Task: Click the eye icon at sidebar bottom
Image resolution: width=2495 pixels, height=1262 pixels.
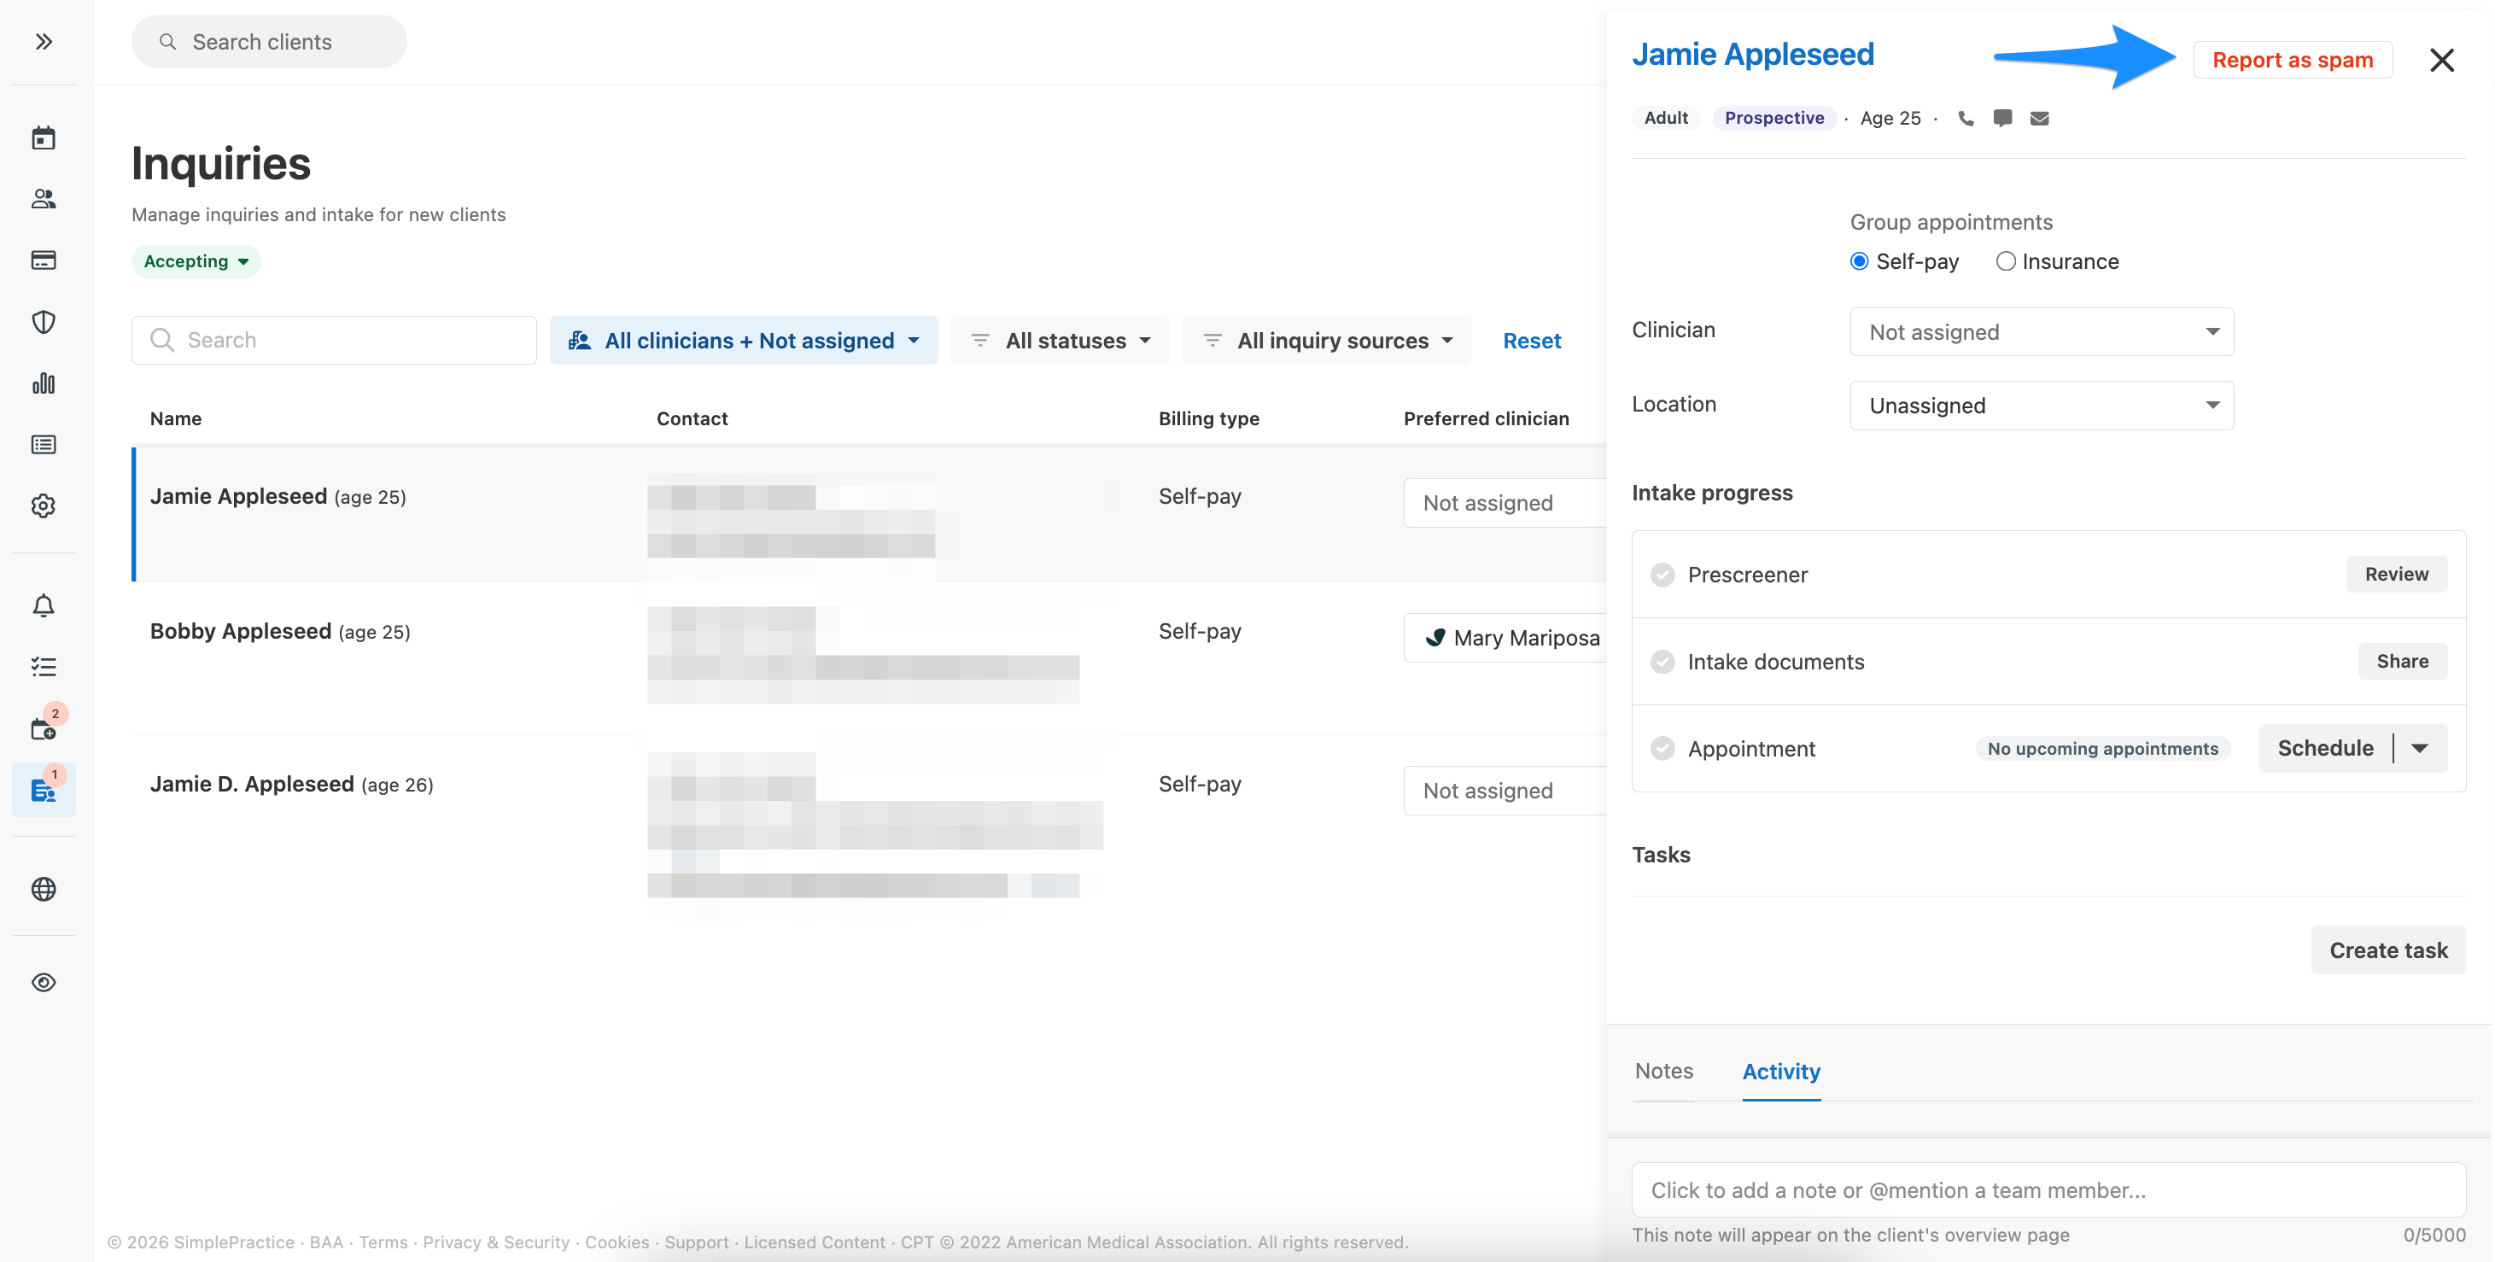Action: (44, 982)
